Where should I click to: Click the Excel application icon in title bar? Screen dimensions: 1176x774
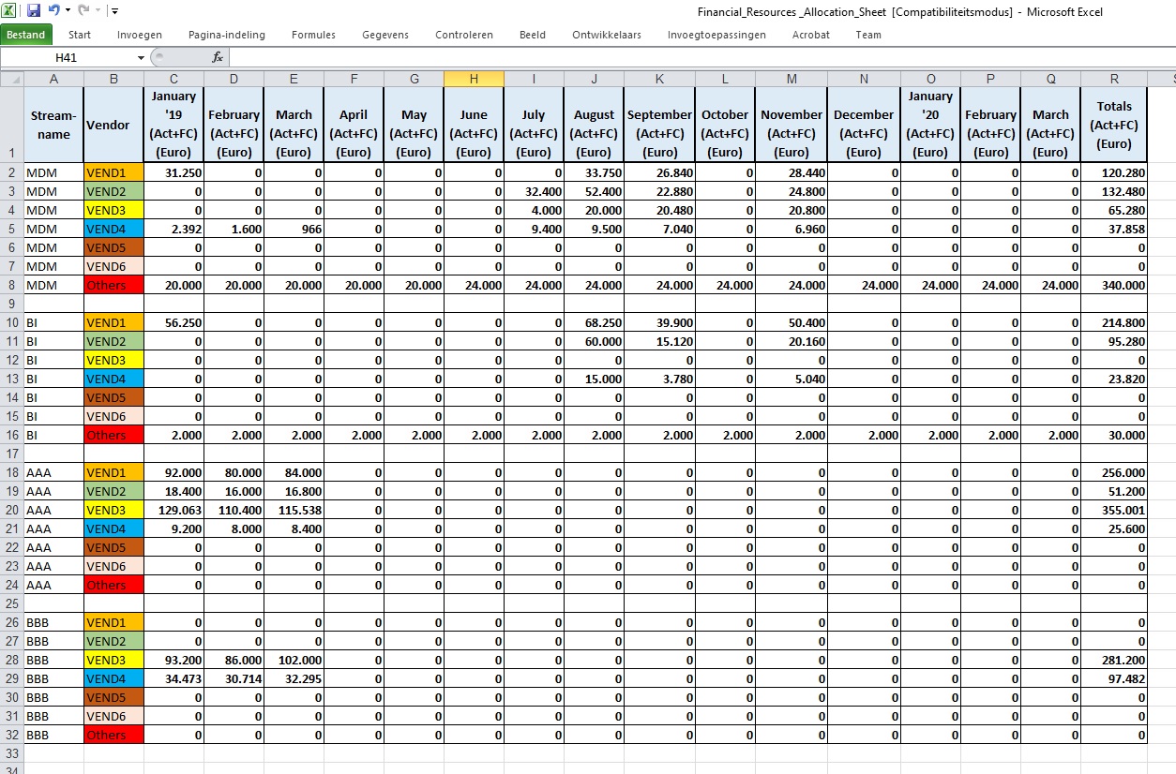(9, 11)
